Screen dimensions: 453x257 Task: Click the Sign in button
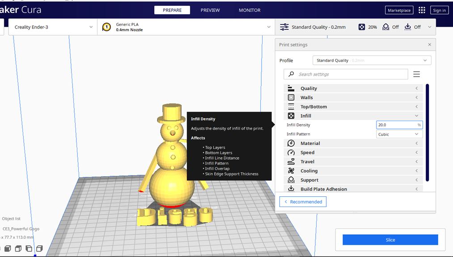439,10
